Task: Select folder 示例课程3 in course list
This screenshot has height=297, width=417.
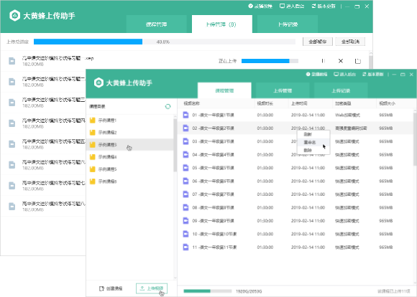Action: tap(130, 145)
